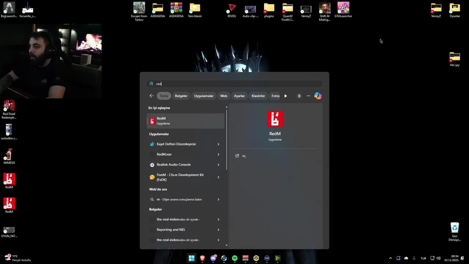Expand Kayıt Defteri Düzenleyicisi chevron
Screen dimensions: 469x264
click(x=218, y=144)
